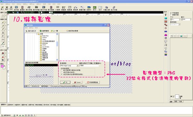This screenshot has width=193, height=117.
Task: Click 重新整理 (refresh) in save dialog toolbar
Action: pyautogui.click(x=44, y=31)
